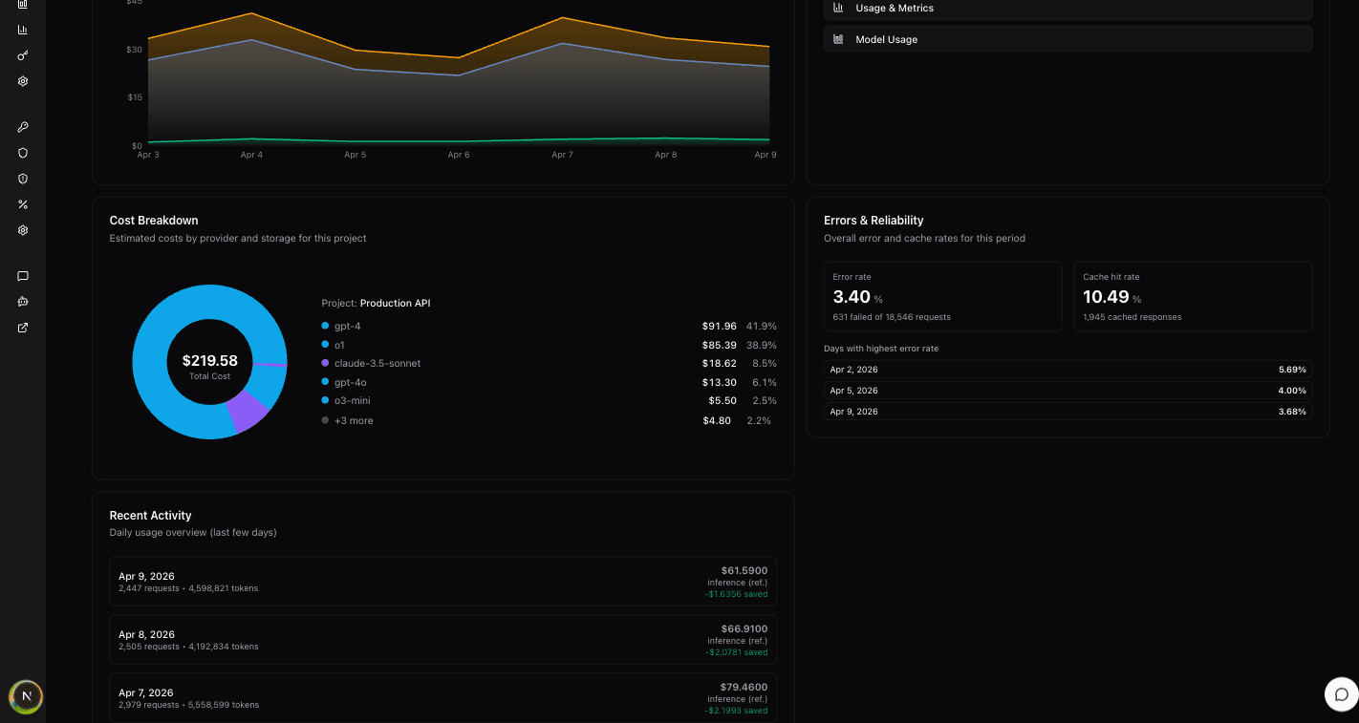Viewport: 1359px width, 723px height.
Task: Open the chat message icon in the sidebar
Action: click(x=23, y=276)
